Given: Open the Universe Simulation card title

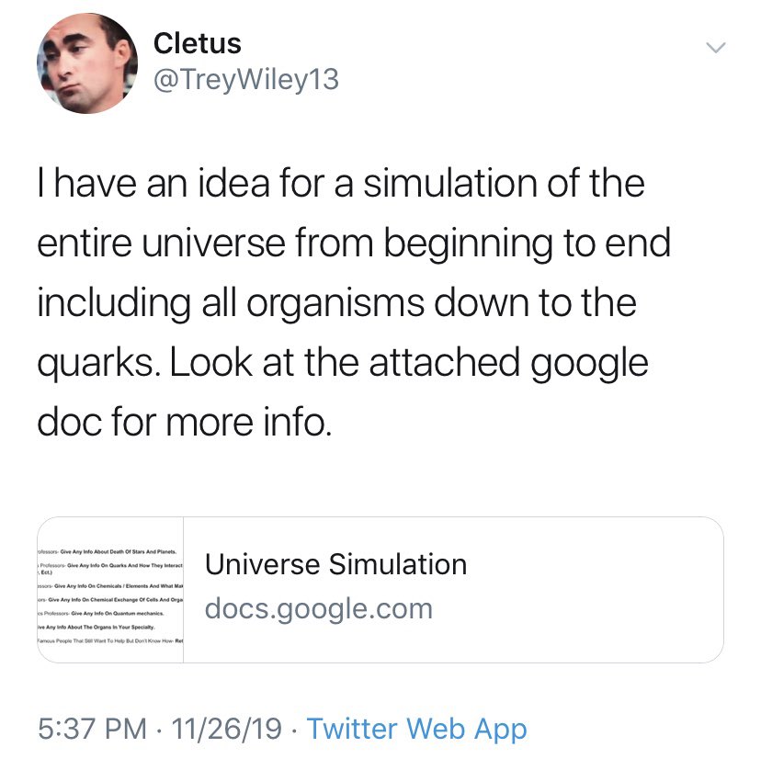Looking at the screenshot, I should pyautogui.click(x=335, y=563).
